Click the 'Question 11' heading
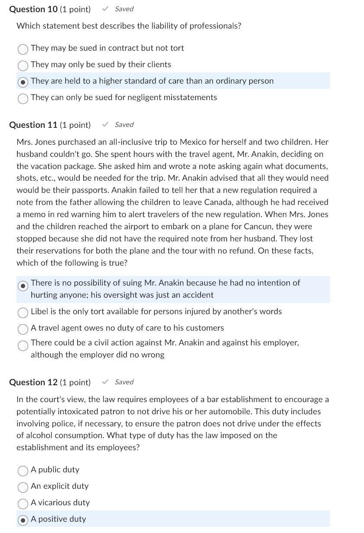 click(x=32, y=124)
